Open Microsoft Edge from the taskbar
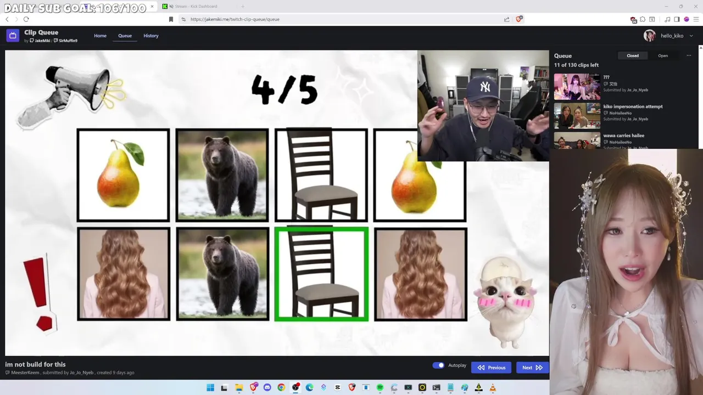This screenshot has width=703, height=395. 309,387
